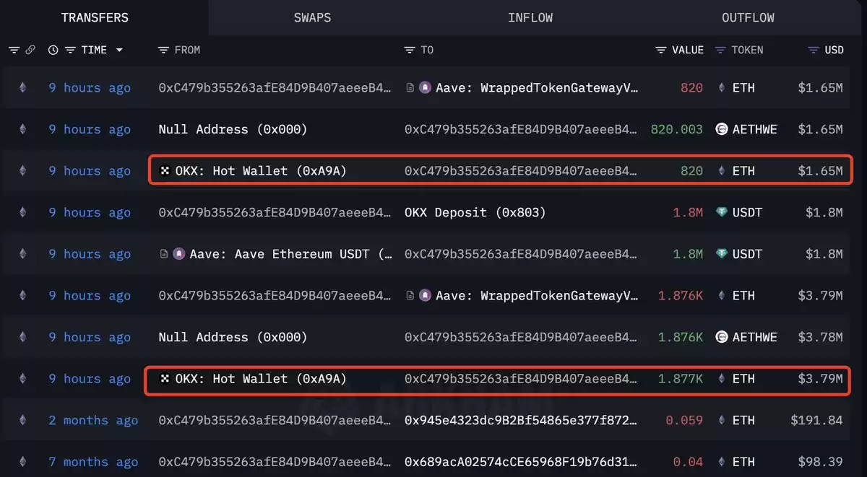Click the ETH token icon in the 1.877K row
The height and width of the screenshot is (477, 867).
point(721,379)
